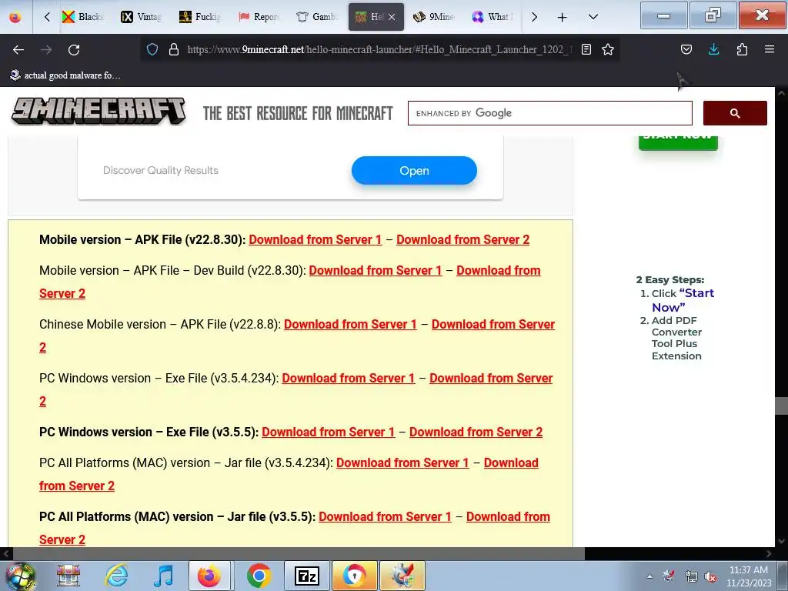Show hidden system tray icons

pyautogui.click(x=649, y=576)
